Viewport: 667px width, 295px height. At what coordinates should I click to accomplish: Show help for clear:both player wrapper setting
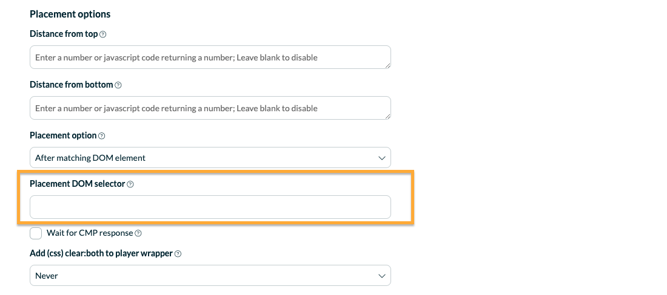point(178,254)
